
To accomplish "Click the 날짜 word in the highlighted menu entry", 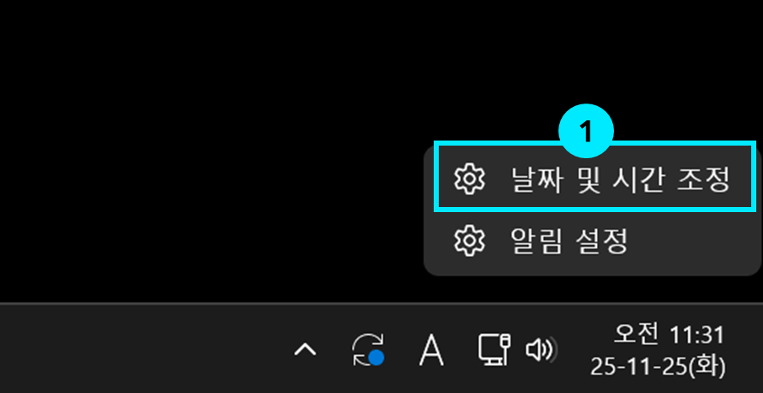I will [x=536, y=178].
